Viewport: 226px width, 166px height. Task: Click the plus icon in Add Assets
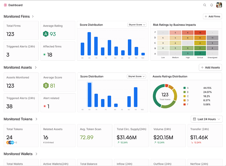tap(202, 67)
